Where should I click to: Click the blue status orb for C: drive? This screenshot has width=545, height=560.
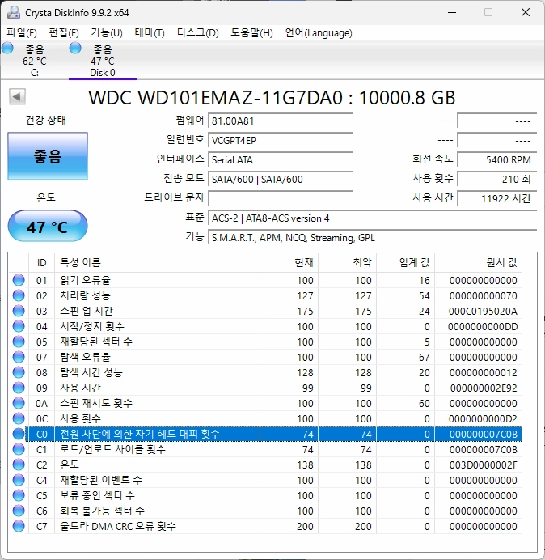pos(7,48)
